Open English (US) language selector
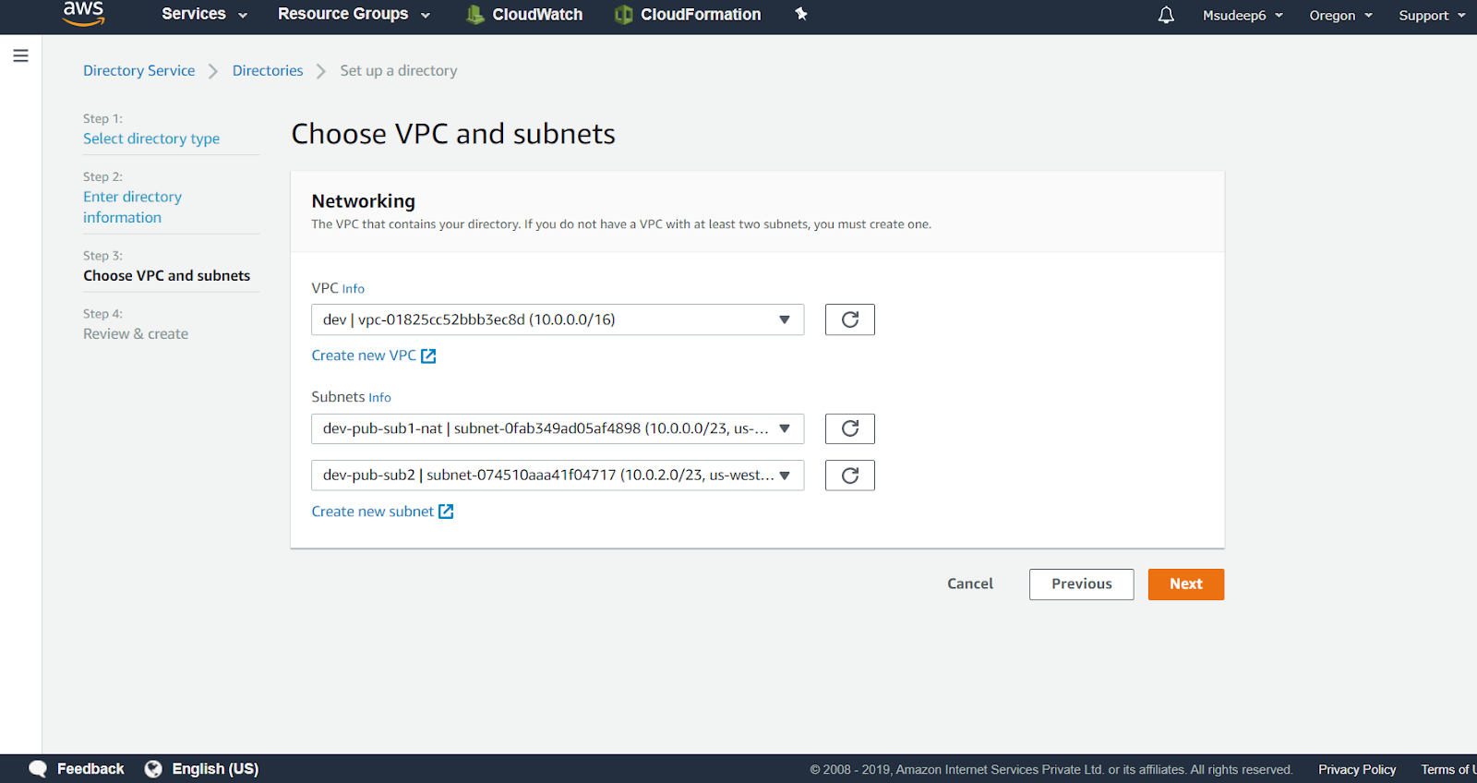The image size is (1477, 783). 202,768
